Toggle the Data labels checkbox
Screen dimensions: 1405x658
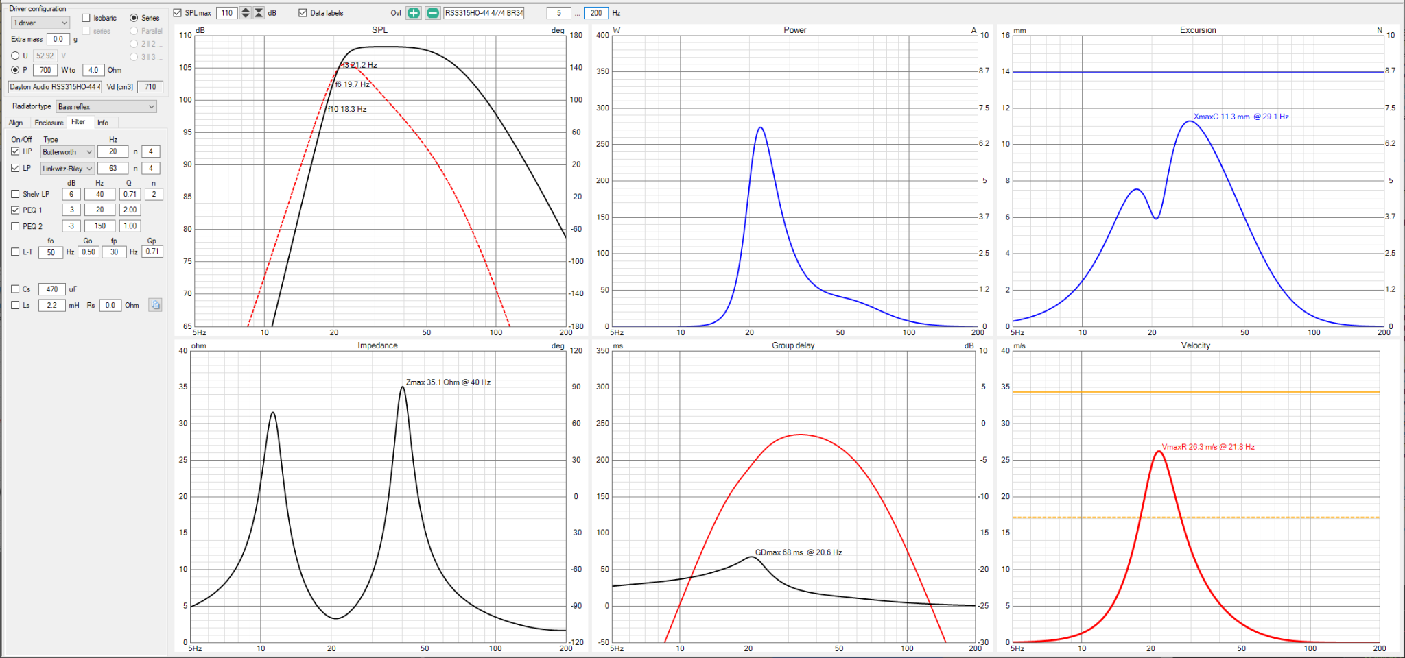click(x=303, y=13)
